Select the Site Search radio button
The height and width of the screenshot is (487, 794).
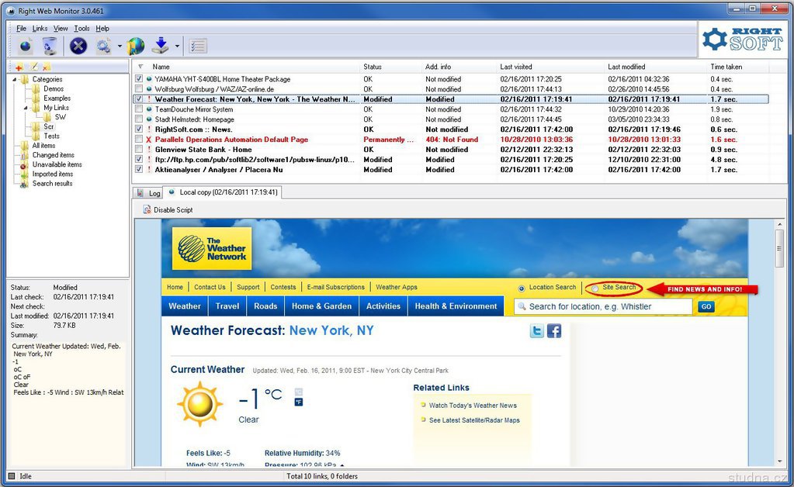[595, 288]
